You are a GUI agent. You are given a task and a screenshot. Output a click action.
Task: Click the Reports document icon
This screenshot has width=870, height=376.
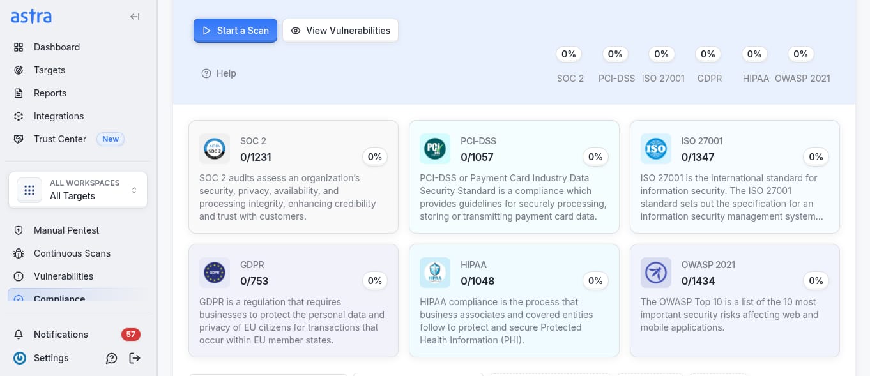[19, 93]
